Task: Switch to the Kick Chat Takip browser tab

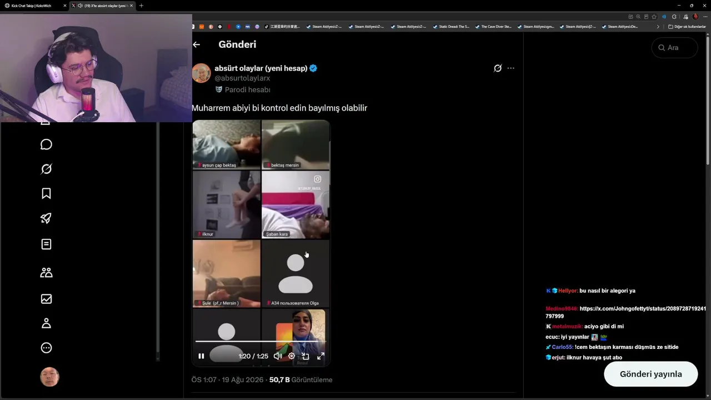Action: pyautogui.click(x=34, y=6)
